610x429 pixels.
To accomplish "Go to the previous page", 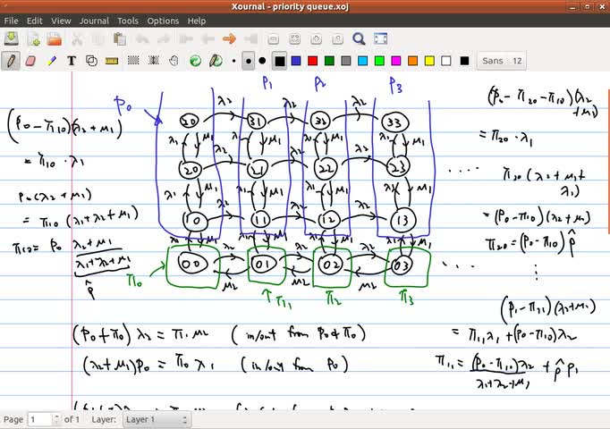I will pos(208,38).
